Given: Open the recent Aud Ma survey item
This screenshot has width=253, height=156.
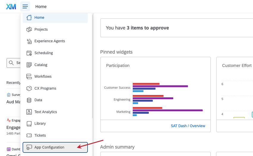Looking at the screenshot, I should [x=13, y=102].
